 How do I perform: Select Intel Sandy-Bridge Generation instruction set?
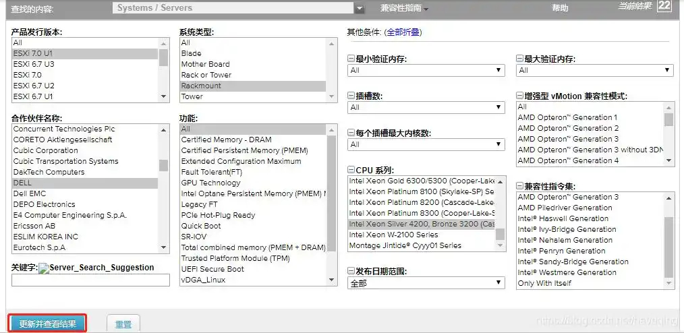tap(590, 262)
